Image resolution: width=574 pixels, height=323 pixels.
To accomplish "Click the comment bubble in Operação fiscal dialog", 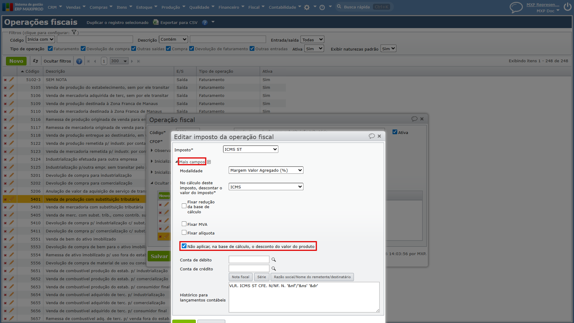I will pyautogui.click(x=414, y=119).
